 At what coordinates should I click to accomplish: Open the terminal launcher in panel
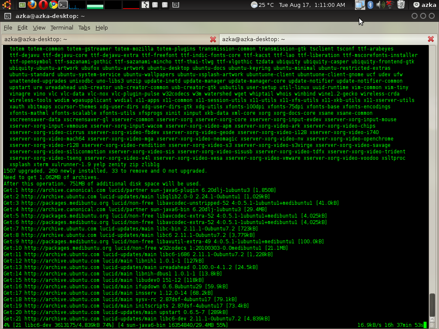pyautogui.click(x=63, y=5)
